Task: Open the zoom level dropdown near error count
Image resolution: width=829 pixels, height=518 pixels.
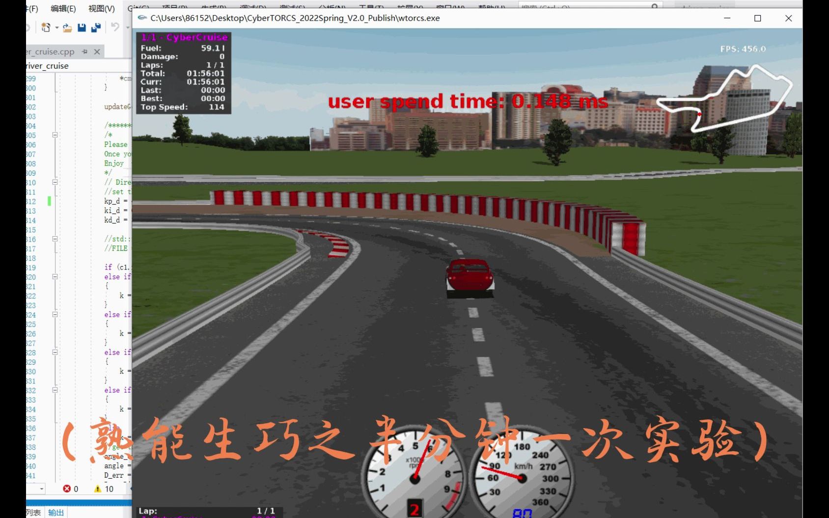Action: click(41, 489)
